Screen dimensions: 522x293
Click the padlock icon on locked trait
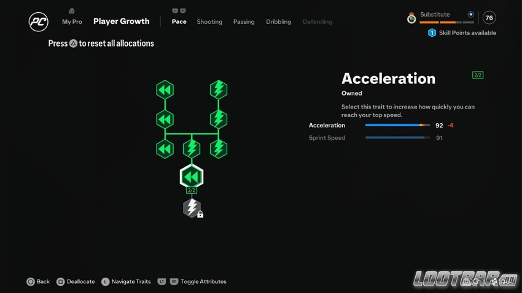(200, 215)
